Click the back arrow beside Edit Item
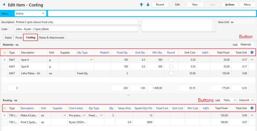Viewport: 257px width, 131px height. 4,5
